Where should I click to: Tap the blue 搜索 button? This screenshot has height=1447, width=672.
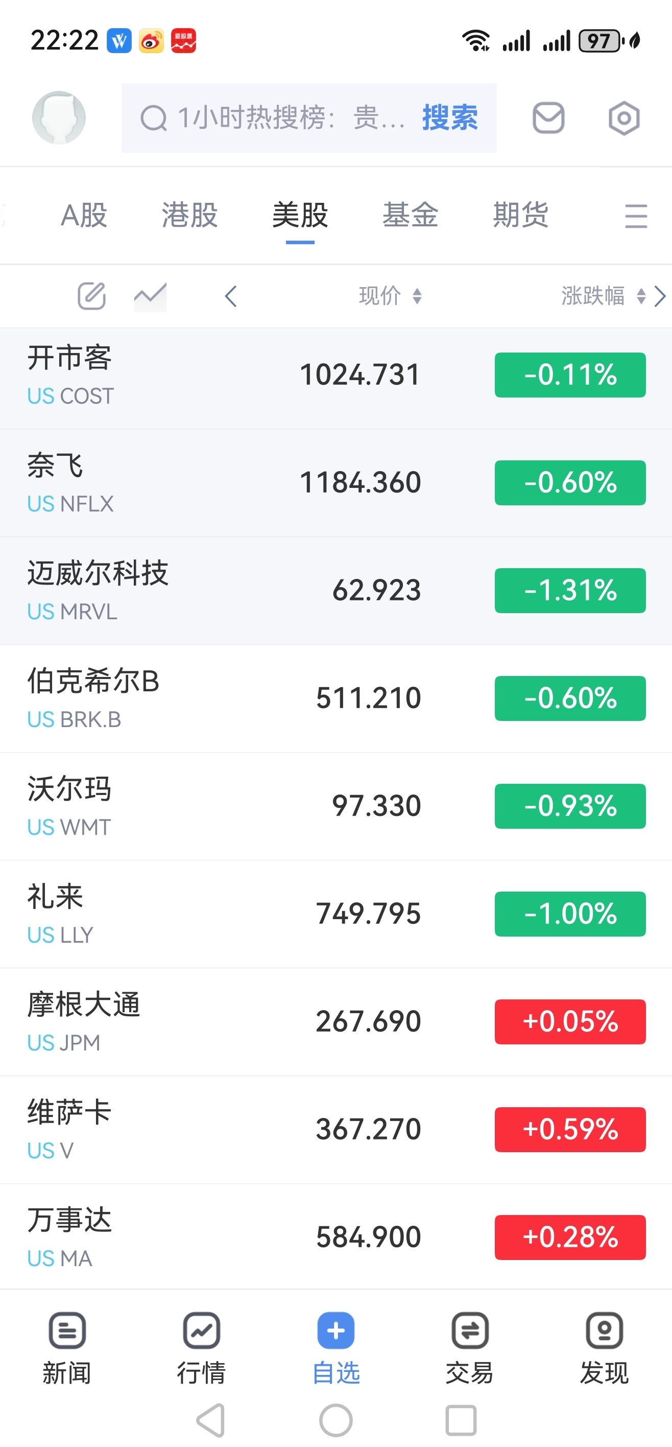(450, 118)
